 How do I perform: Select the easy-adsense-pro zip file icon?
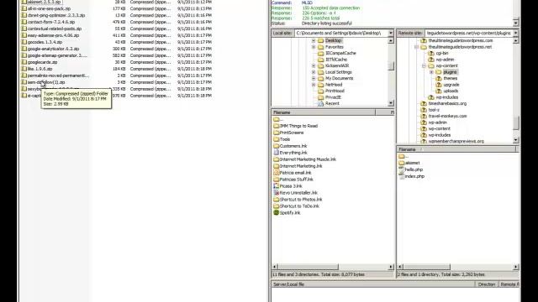[24, 35]
